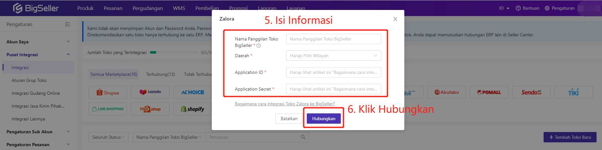Click the search magnifier icon
The image size is (602, 150).
tap(303, 137)
